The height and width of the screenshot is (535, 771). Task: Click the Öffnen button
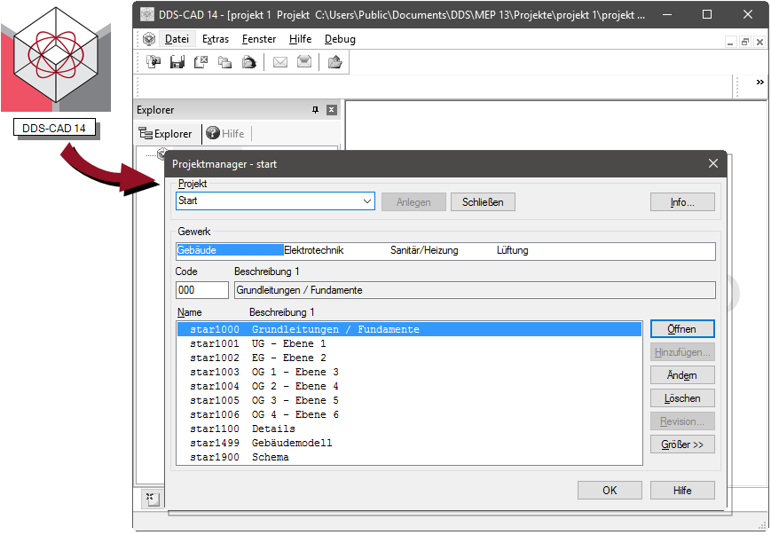click(x=681, y=329)
